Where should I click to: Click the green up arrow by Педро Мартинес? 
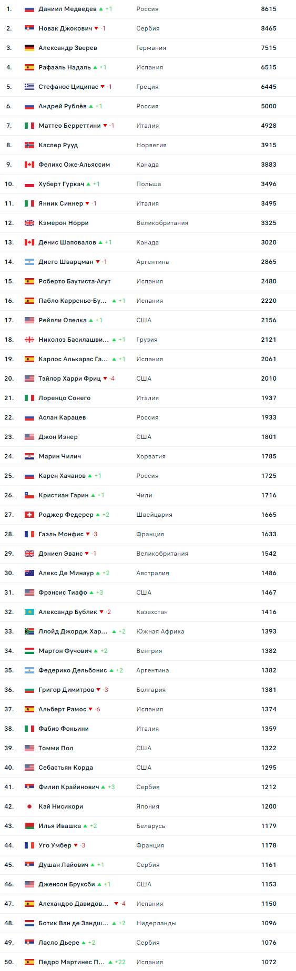pos(110,962)
